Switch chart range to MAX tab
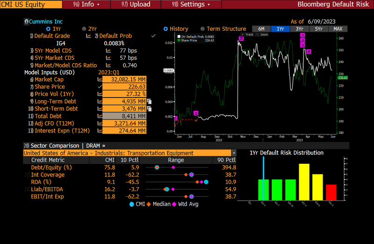This screenshot has height=244, width=374. click(x=338, y=29)
